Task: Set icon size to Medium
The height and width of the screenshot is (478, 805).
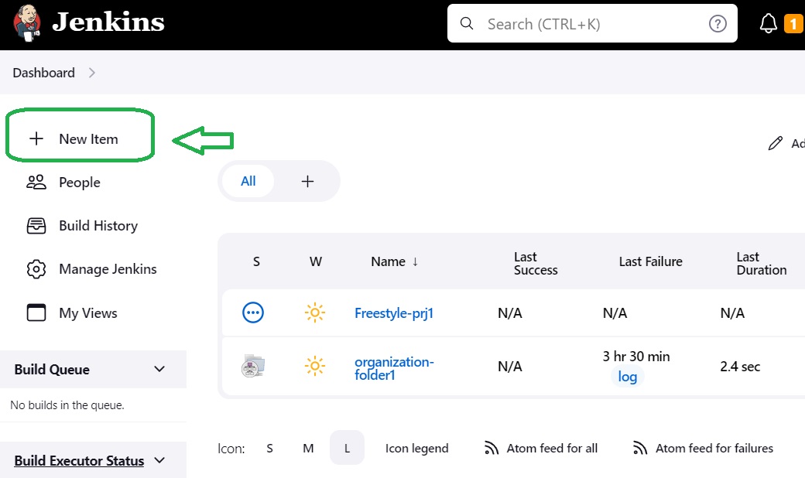Action: click(x=308, y=449)
